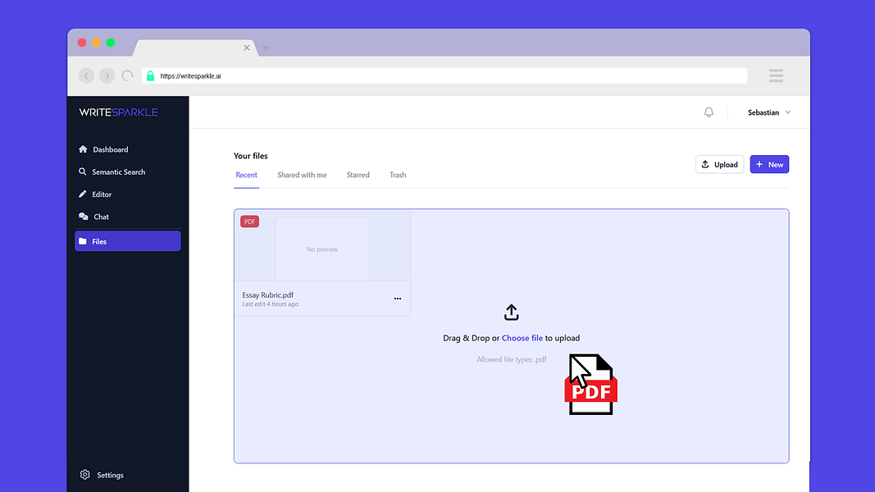Click the Chat bubbles icon
The width and height of the screenshot is (875, 492).
point(83,216)
